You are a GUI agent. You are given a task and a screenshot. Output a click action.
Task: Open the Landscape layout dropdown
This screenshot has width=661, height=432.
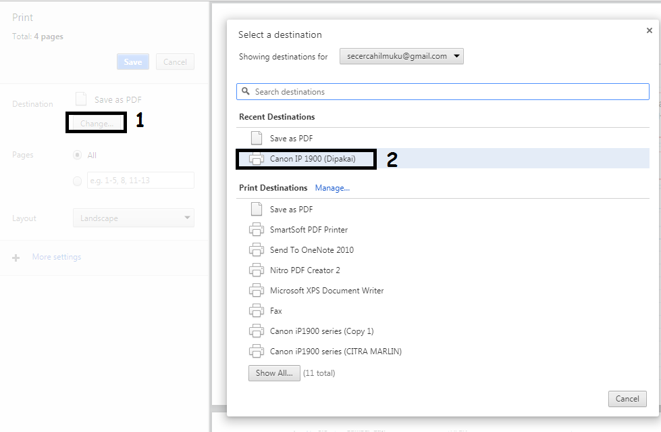133,218
